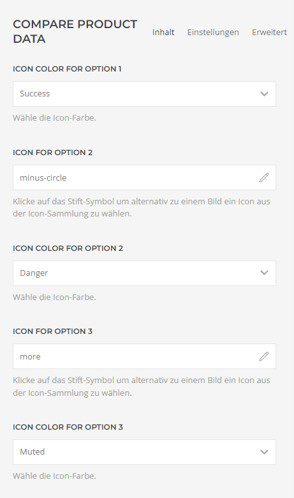Expand the Success color dropdown arrow
Screen dimensions: 294x498
(264, 94)
